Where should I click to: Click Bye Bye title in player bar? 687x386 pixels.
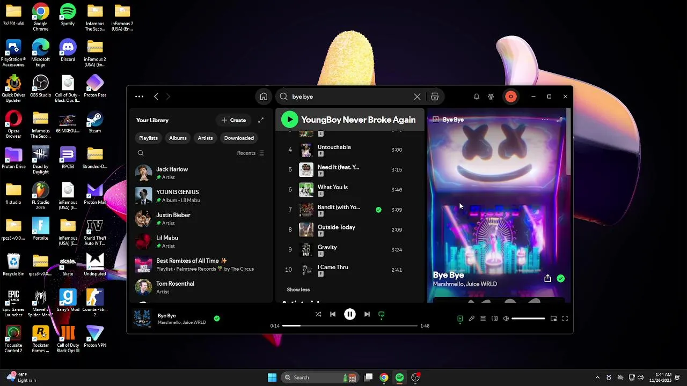click(x=167, y=316)
